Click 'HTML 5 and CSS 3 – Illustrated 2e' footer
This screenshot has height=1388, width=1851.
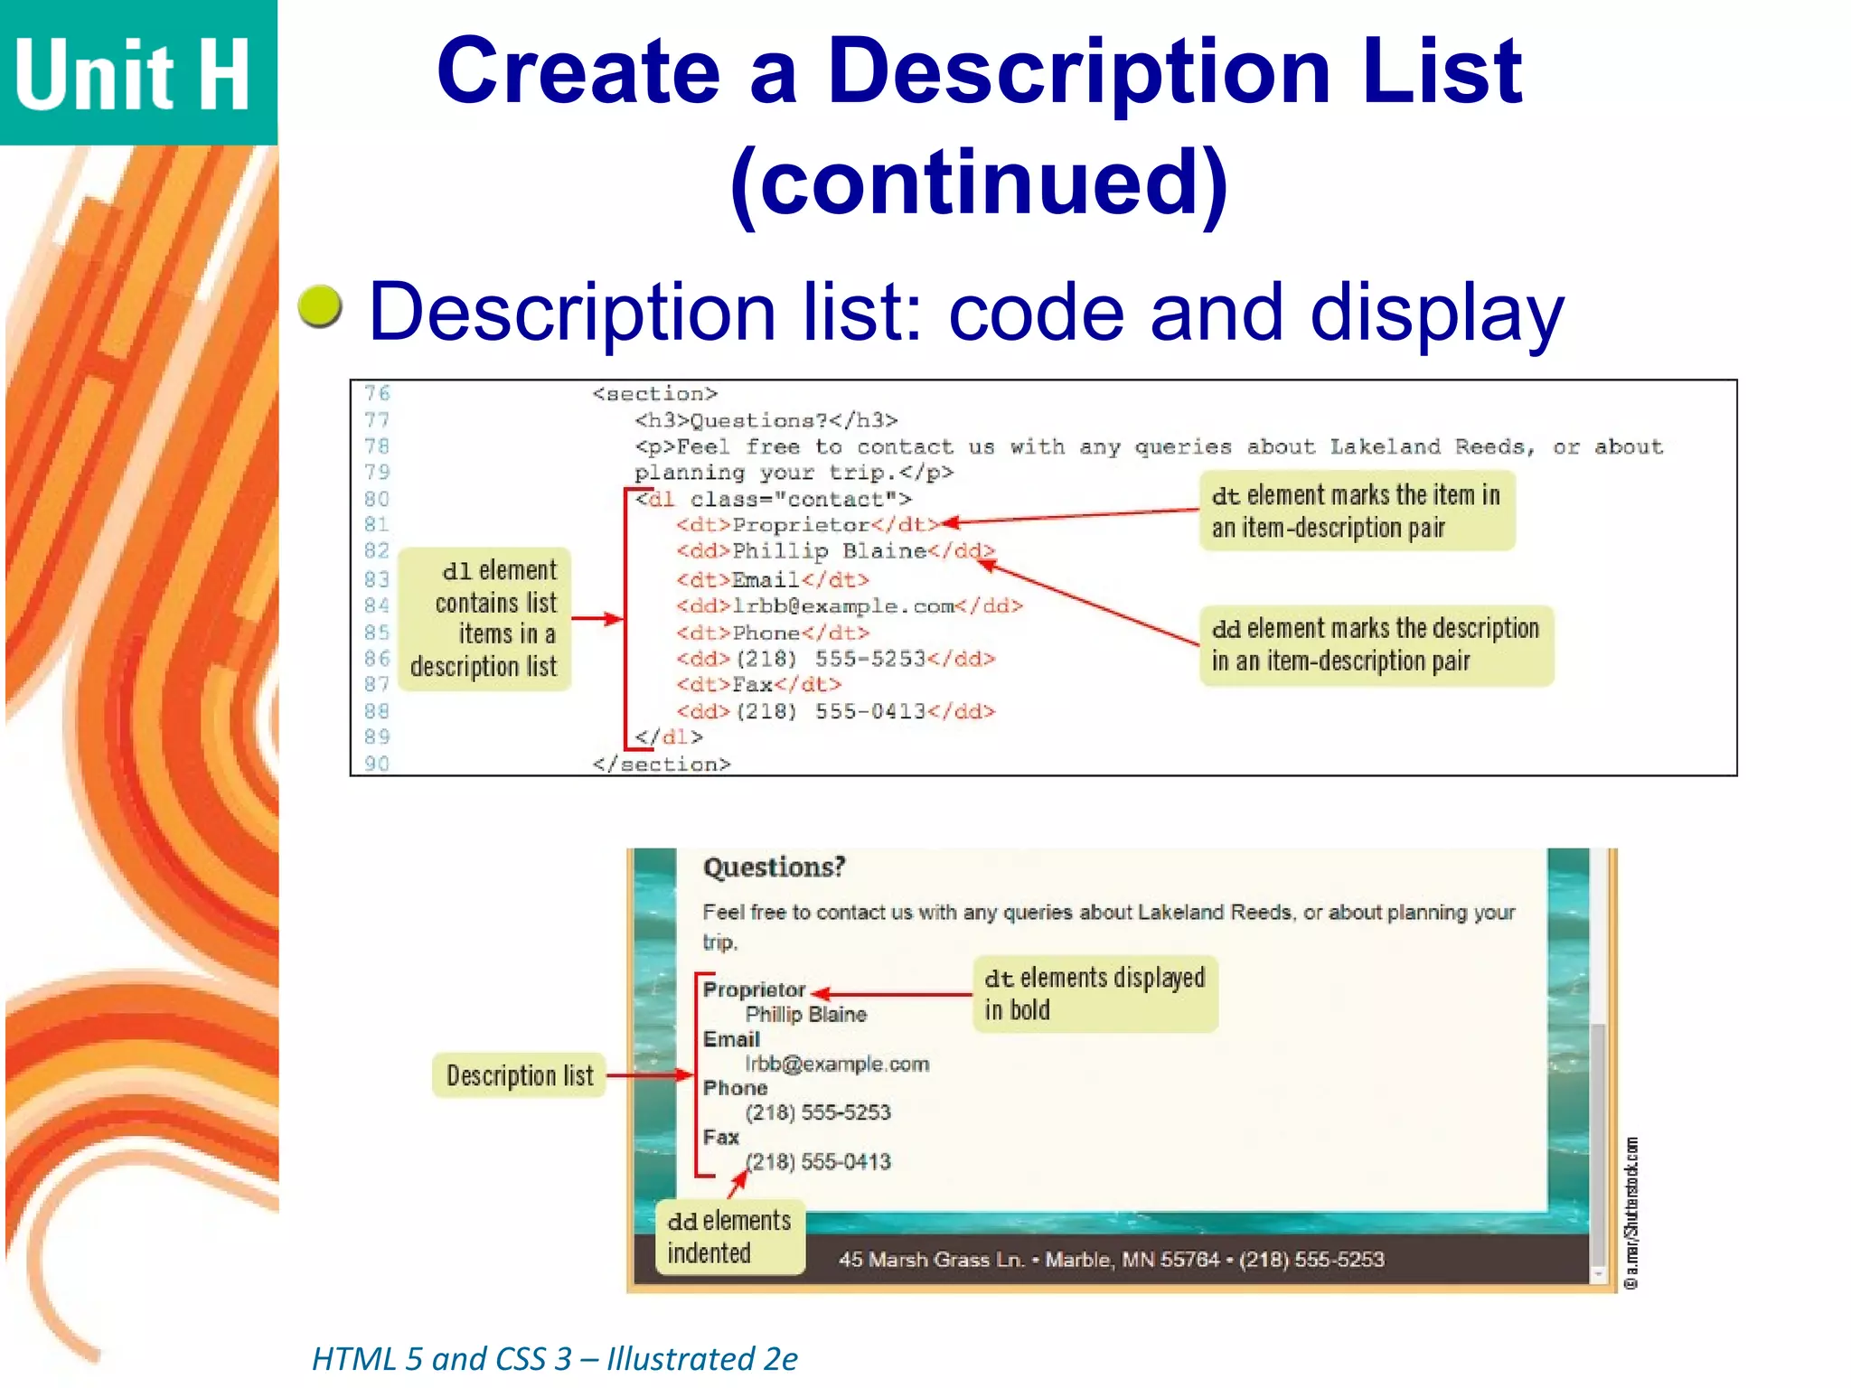point(554,1358)
